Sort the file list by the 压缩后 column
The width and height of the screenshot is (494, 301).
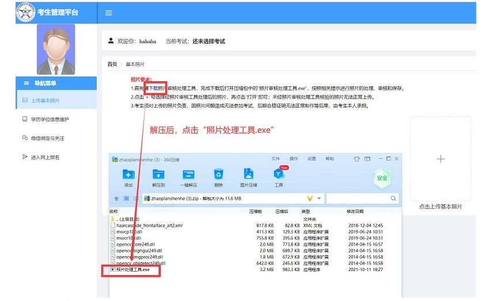coord(282,212)
